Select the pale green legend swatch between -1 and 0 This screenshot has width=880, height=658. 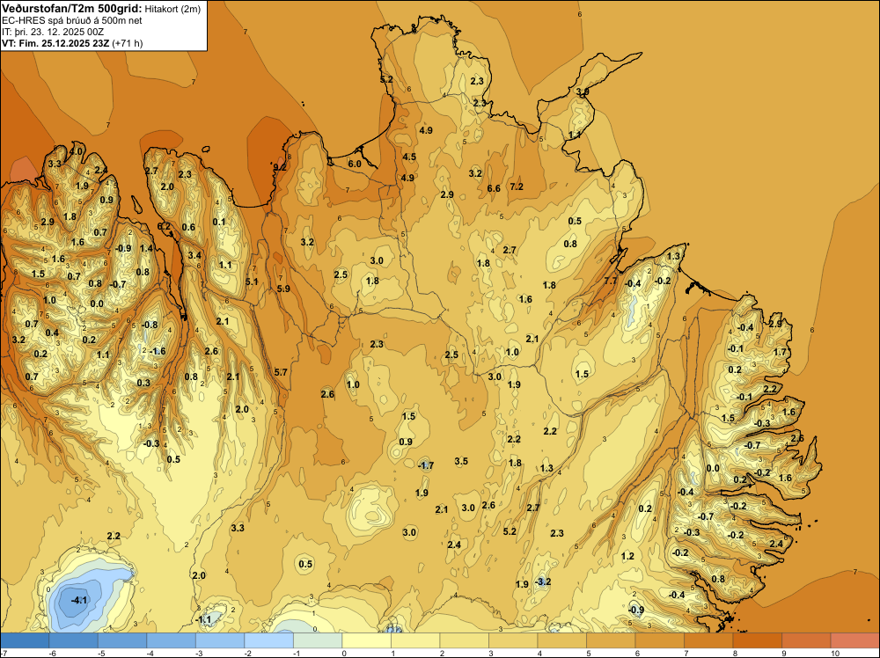(318, 640)
